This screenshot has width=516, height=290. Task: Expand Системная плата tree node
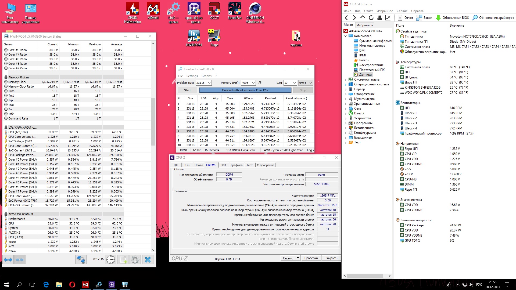[x=346, y=79]
